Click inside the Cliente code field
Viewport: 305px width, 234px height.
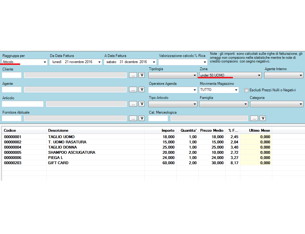click(x=11, y=75)
